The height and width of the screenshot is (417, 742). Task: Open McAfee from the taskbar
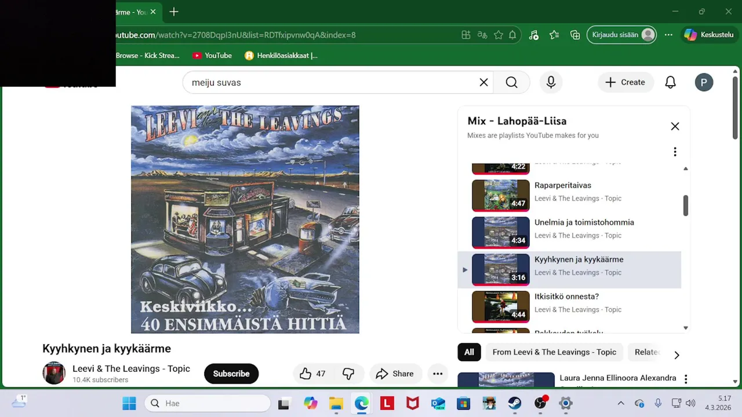pyautogui.click(x=413, y=403)
